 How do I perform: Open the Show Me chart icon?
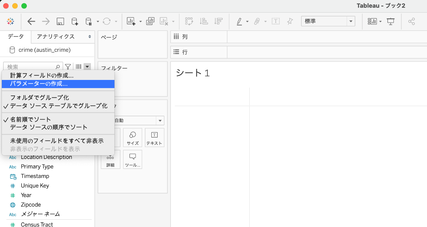click(x=372, y=21)
